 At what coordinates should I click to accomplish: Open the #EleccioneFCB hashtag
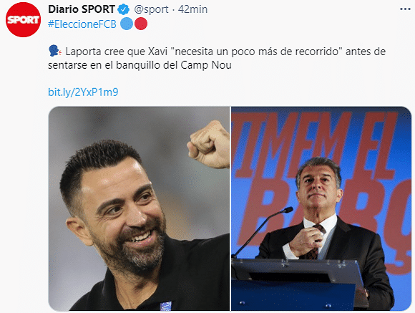tap(82, 24)
